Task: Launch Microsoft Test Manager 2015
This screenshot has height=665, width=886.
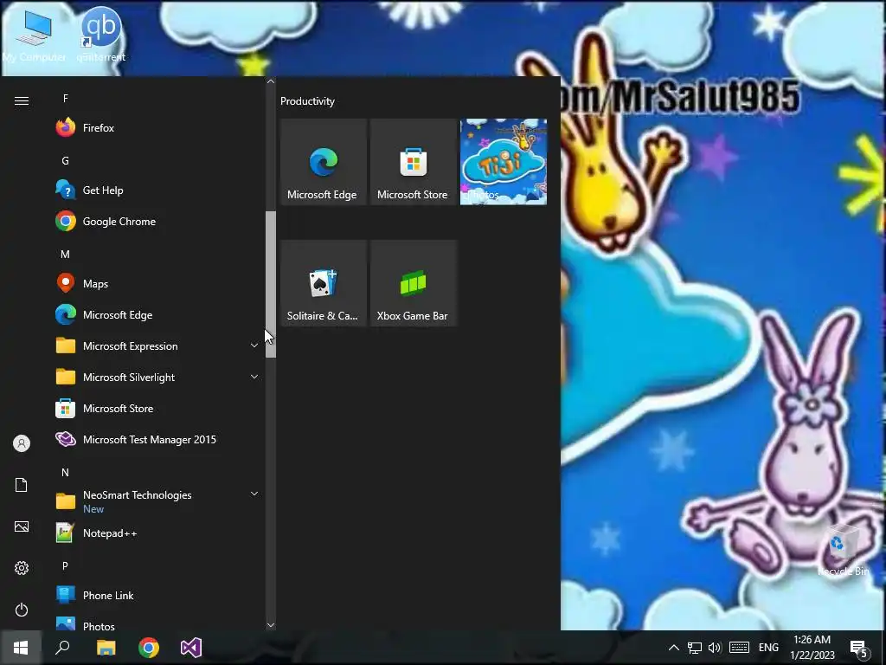Action: [x=157, y=439]
